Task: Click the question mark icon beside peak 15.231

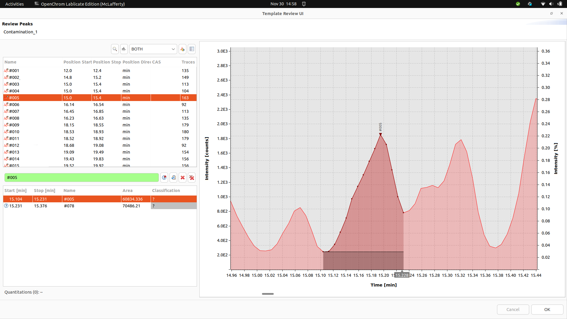Action: point(6,206)
